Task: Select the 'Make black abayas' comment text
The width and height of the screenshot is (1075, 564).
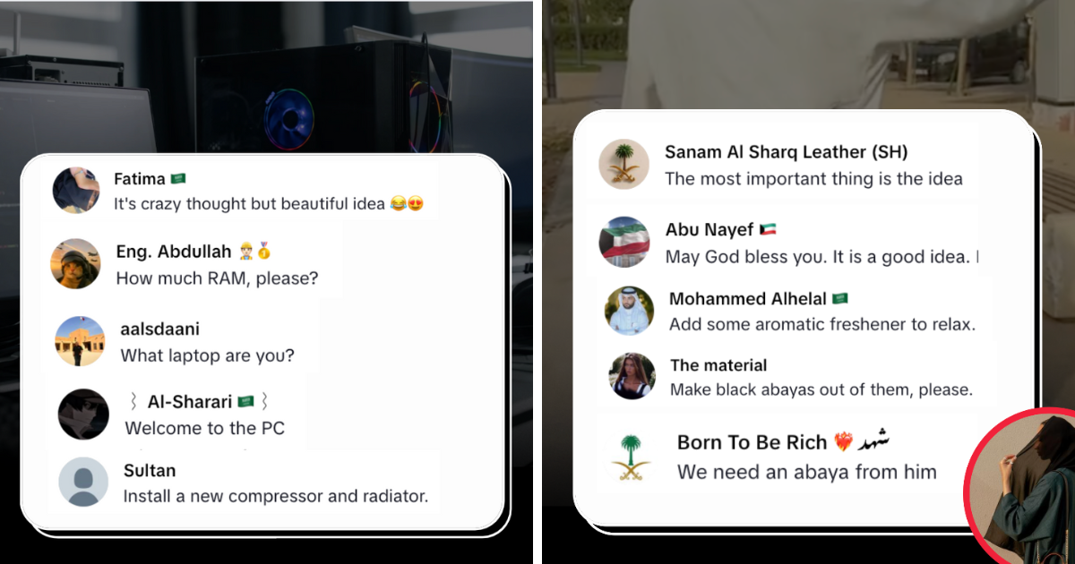Action: click(x=821, y=389)
